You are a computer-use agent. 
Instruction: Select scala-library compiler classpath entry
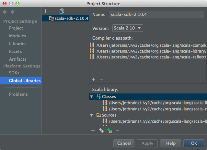(x=148, y=51)
